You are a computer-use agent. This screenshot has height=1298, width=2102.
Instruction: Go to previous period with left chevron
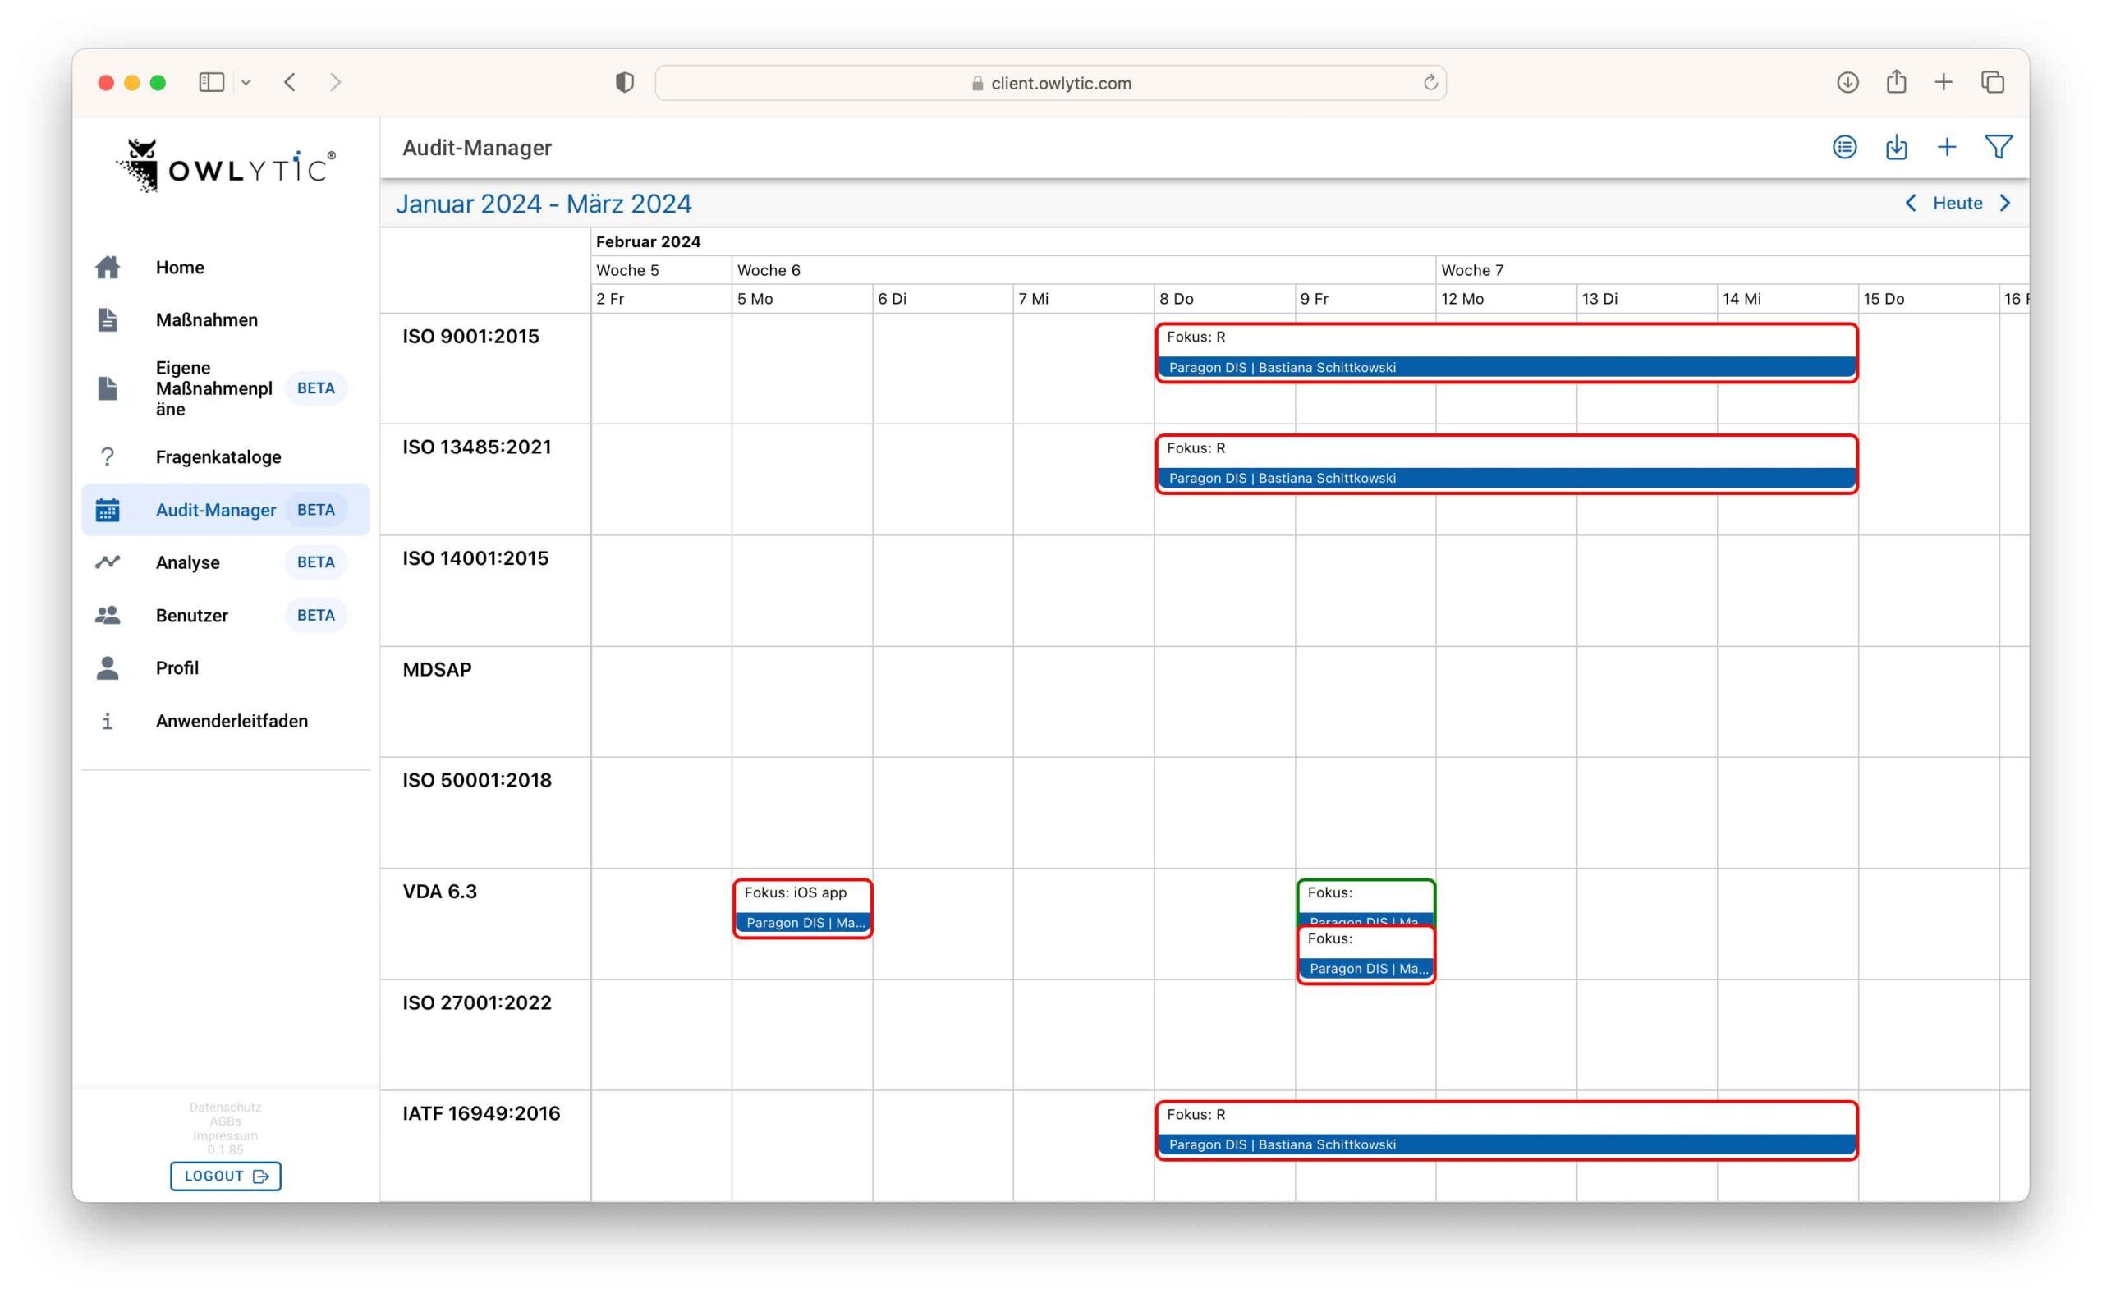coord(1910,204)
